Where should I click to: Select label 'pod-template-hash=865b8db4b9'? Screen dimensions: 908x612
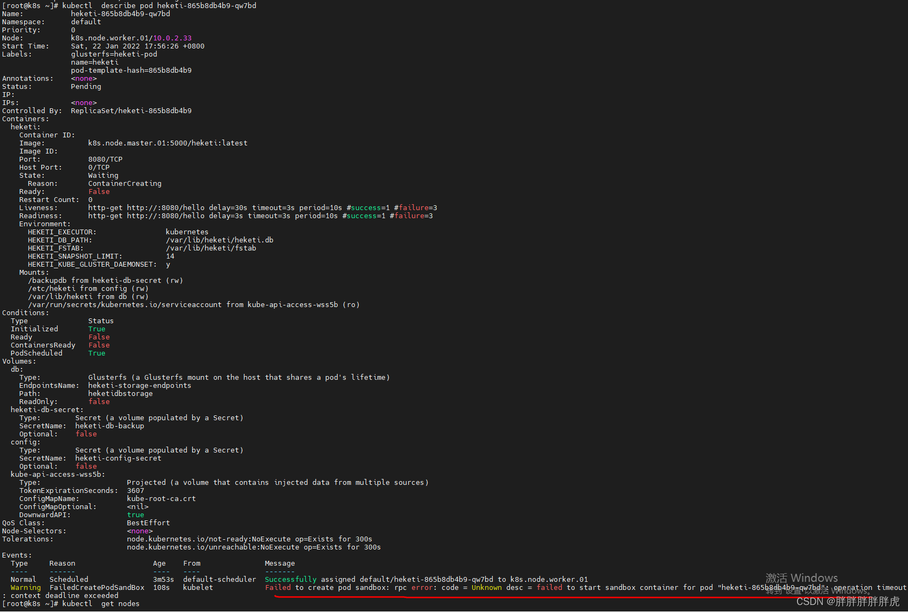point(131,71)
